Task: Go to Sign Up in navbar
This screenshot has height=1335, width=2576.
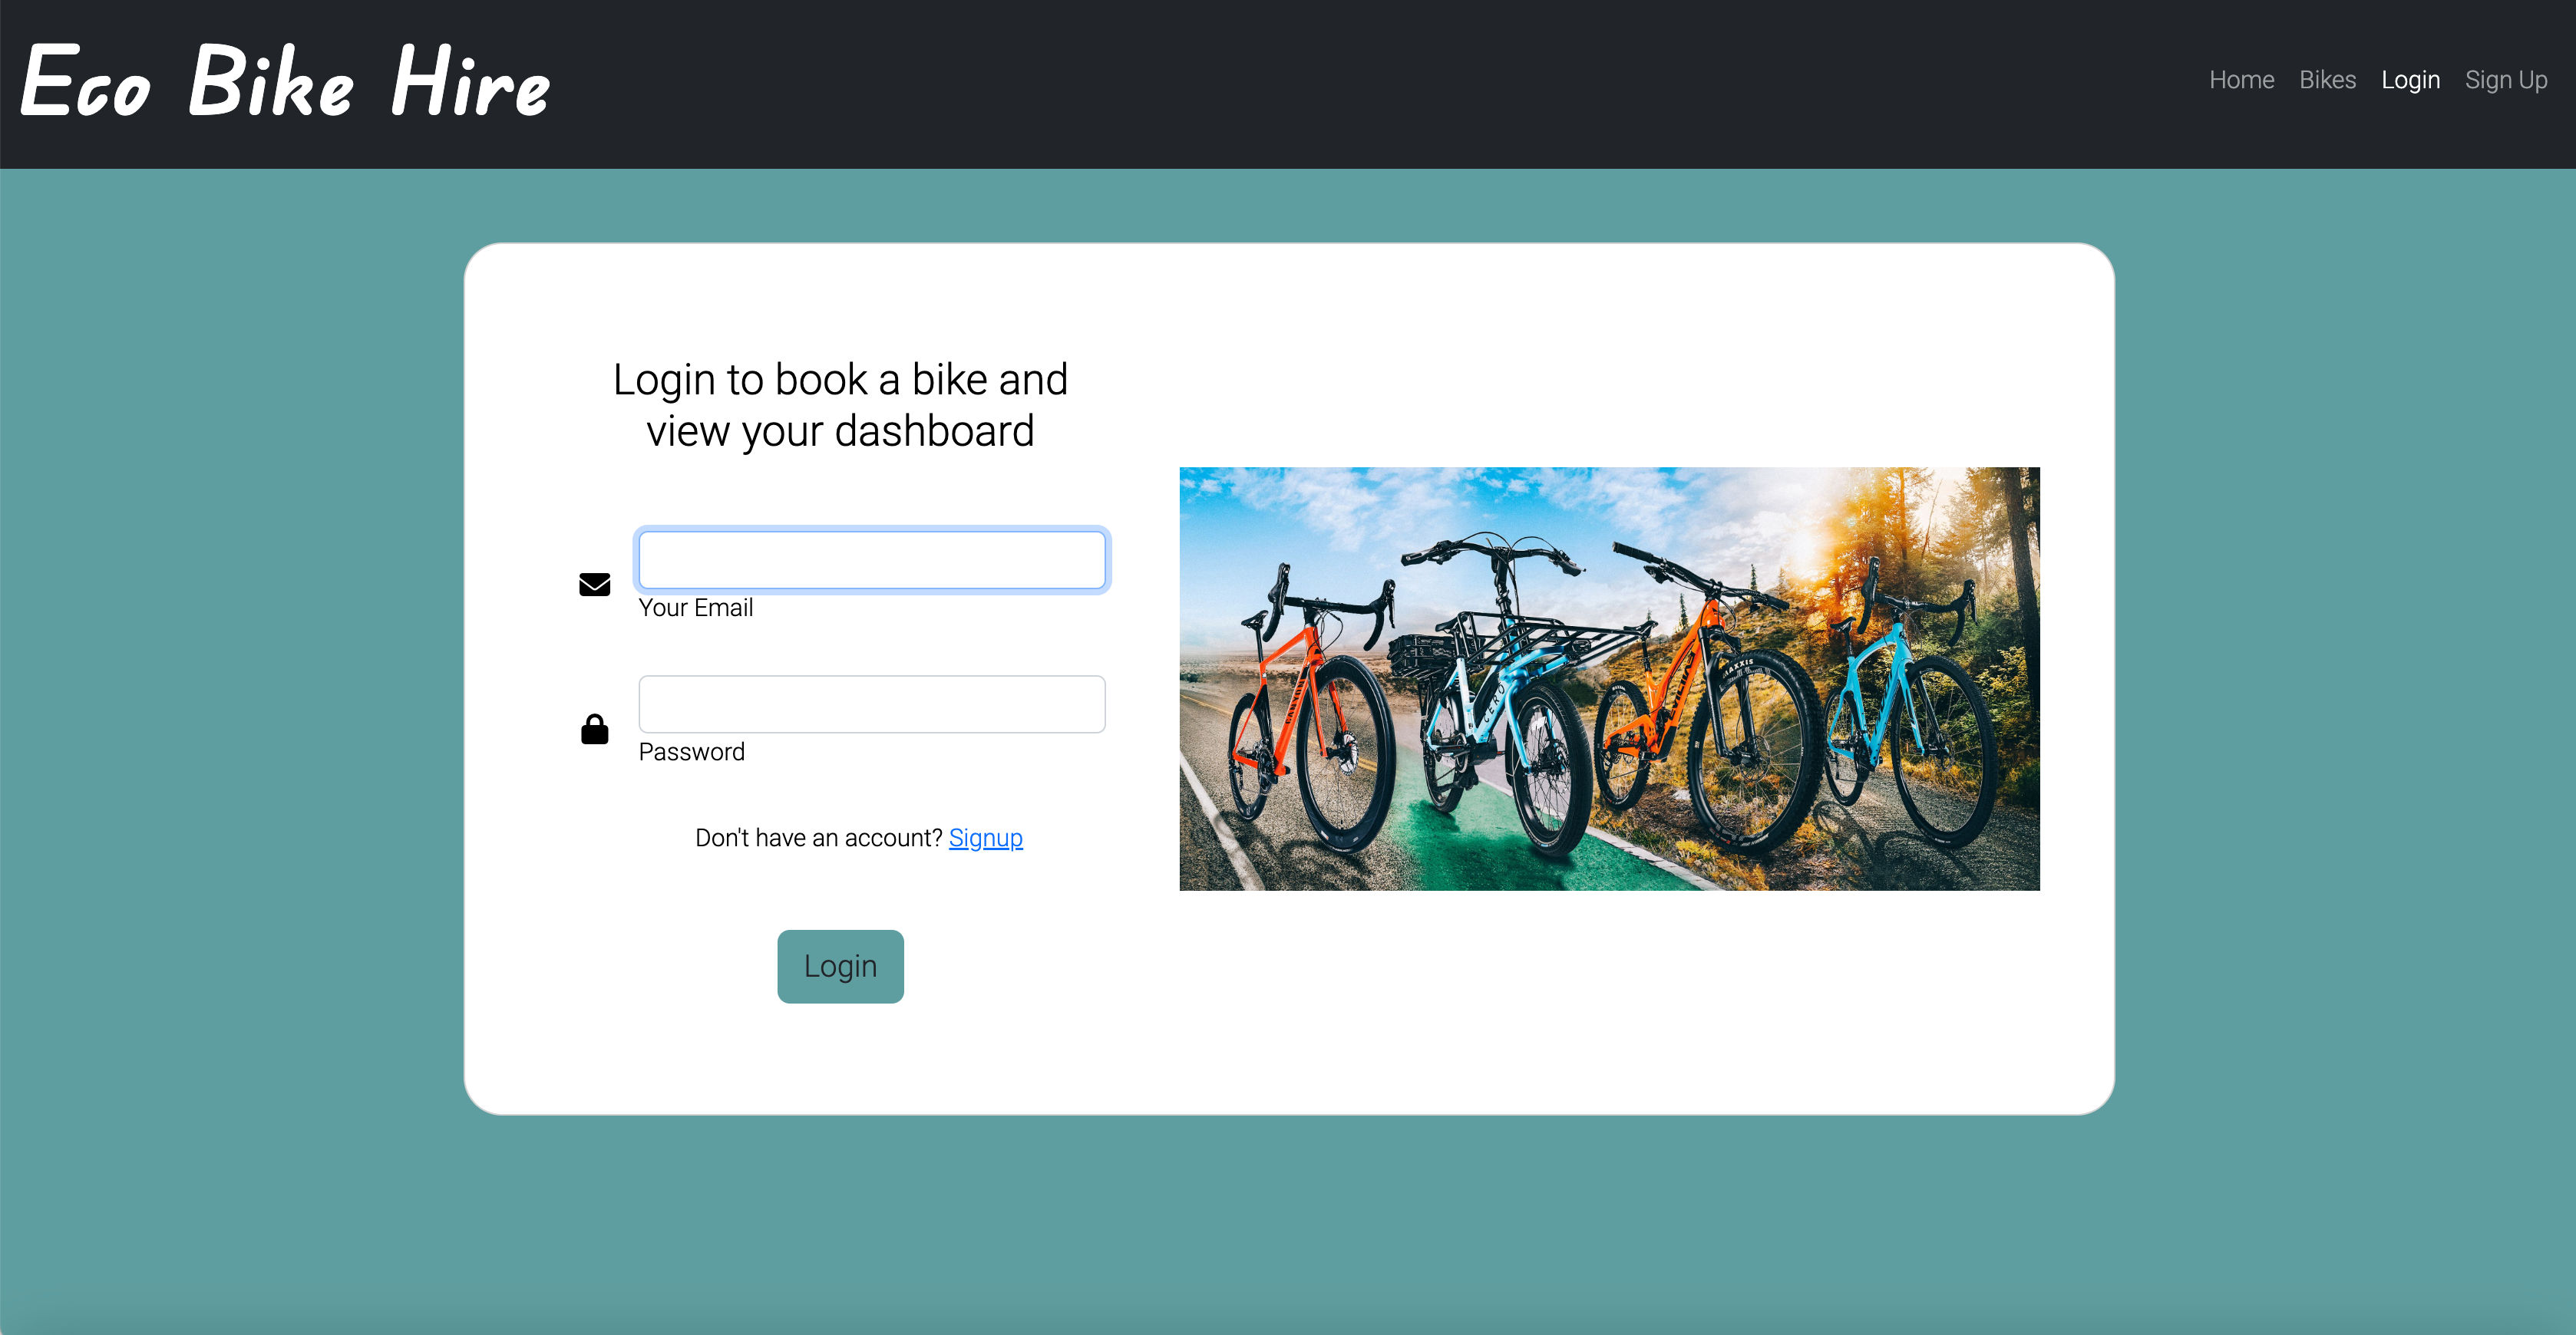Action: coord(2505,80)
